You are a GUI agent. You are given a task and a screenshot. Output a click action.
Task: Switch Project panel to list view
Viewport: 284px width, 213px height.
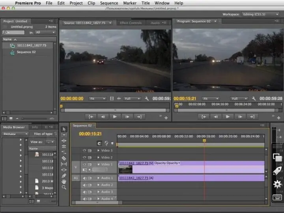[4, 119]
